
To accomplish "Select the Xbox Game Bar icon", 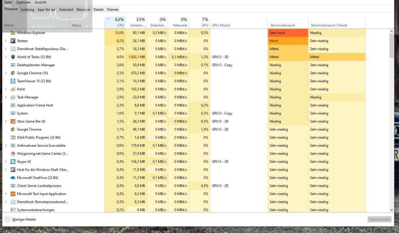I will click(13, 121).
